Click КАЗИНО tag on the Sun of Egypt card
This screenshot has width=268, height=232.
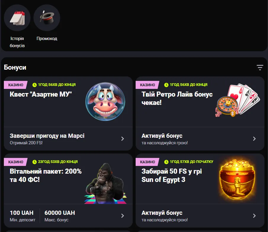(147, 162)
